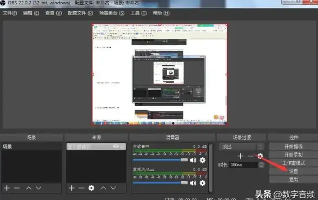Remove scene with the minus icon in 场景 panel
318x200 pixels.
tap(17, 188)
